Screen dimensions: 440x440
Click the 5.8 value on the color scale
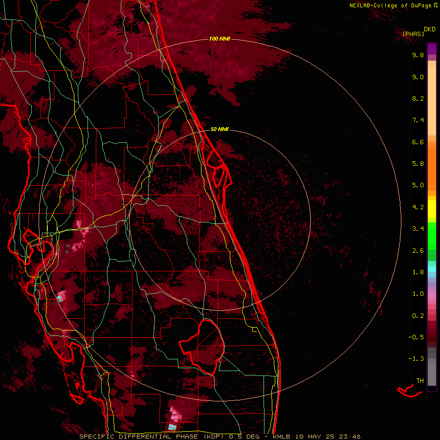click(x=418, y=164)
